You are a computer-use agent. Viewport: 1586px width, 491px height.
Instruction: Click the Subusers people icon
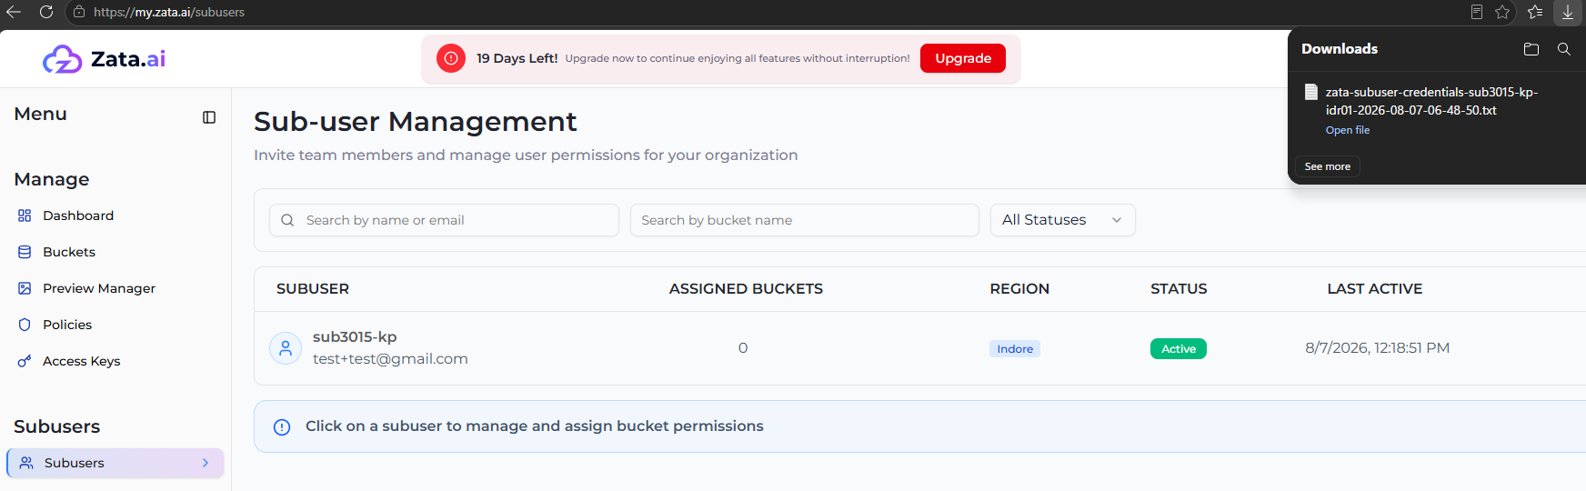point(26,463)
